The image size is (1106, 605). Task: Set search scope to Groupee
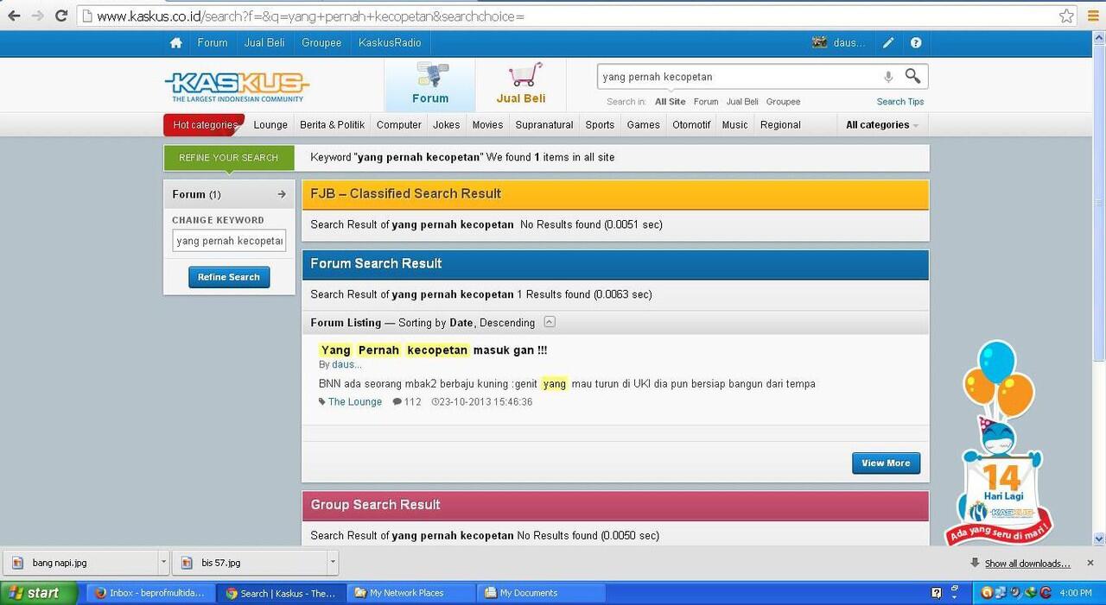click(783, 102)
